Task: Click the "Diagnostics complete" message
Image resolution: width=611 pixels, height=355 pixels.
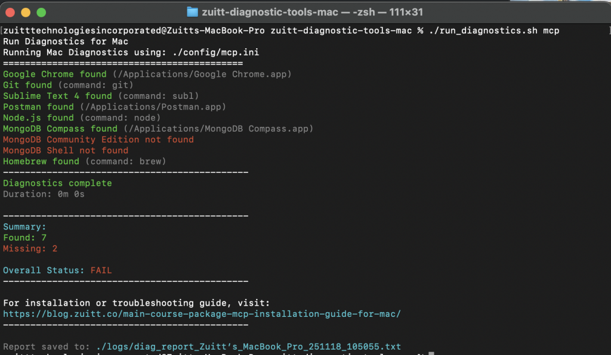Action: click(x=57, y=183)
